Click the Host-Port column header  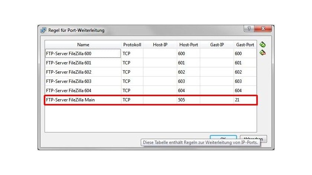coord(188,45)
